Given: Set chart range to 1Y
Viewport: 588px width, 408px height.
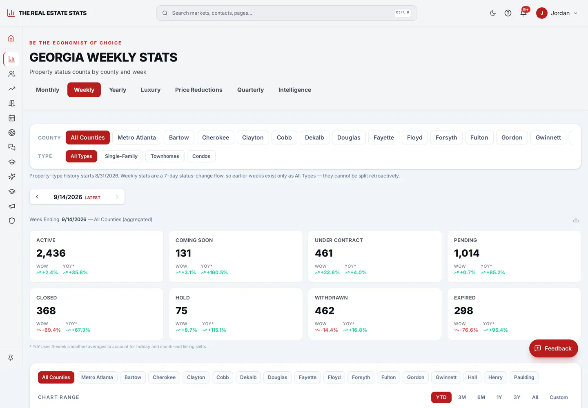Looking at the screenshot, I should [x=499, y=397].
